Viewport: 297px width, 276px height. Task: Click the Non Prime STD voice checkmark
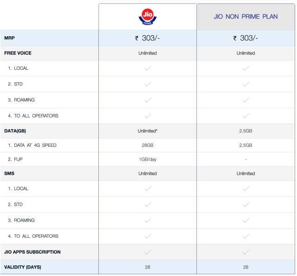(x=245, y=84)
